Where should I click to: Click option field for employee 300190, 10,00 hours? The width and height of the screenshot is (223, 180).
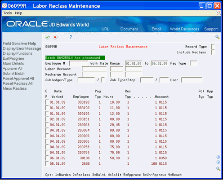pyautogui.click(x=47, y=102)
